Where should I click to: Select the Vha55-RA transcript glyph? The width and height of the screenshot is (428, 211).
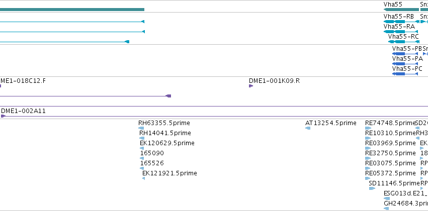pos(400,32)
